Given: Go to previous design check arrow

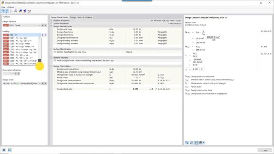Looking at the screenshot, I should (x=42, y=83).
